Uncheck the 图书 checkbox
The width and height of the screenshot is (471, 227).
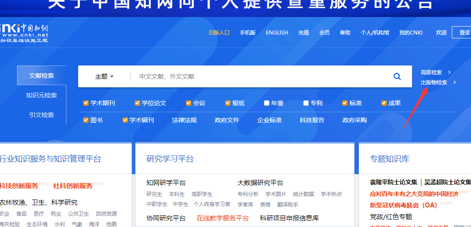click(x=86, y=120)
